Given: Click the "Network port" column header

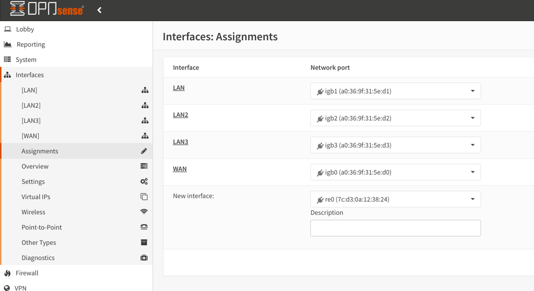Looking at the screenshot, I should click(x=330, y=67).
